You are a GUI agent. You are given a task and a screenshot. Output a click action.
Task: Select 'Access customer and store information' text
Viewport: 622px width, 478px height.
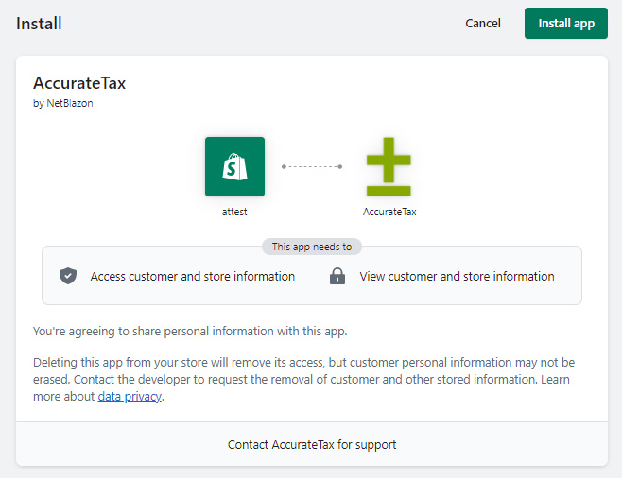point(193,277)
